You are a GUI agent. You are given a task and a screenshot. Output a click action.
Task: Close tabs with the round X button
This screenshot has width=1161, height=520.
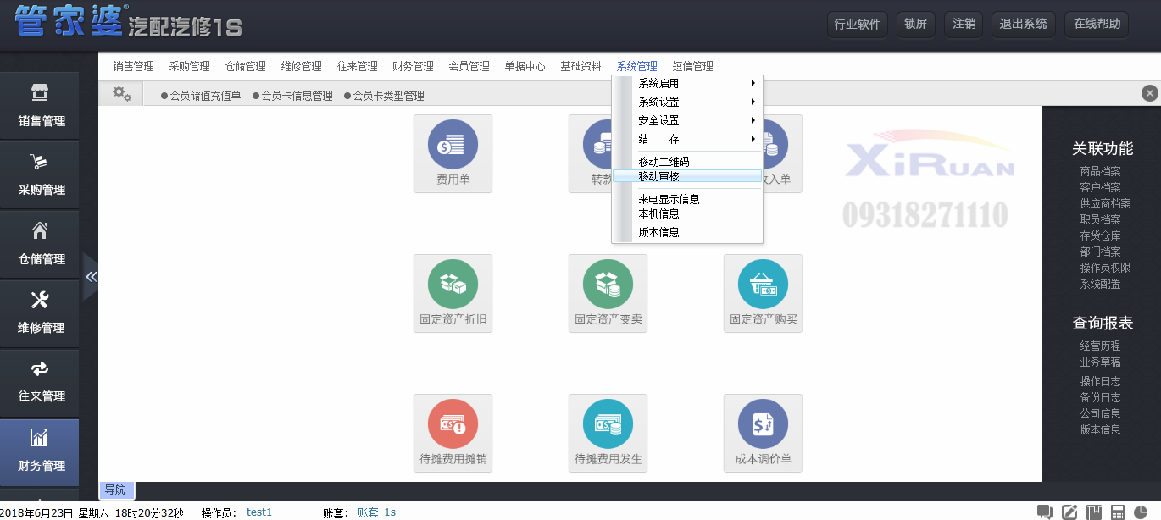pyautogui.click(x=1149, y=93)
